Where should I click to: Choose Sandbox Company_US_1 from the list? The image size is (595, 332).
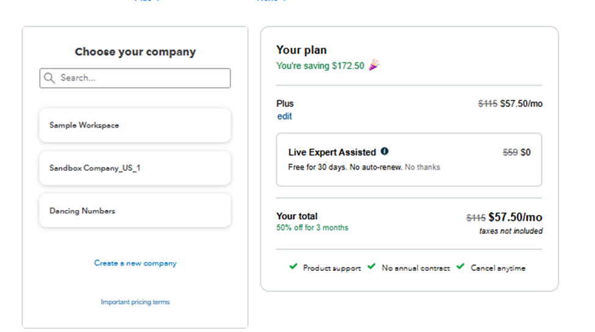pos(135,168)
